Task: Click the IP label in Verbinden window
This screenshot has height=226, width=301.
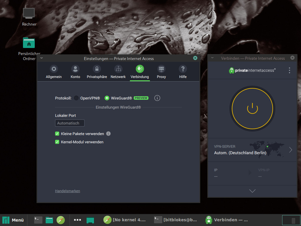Action: tap(216, 170)
